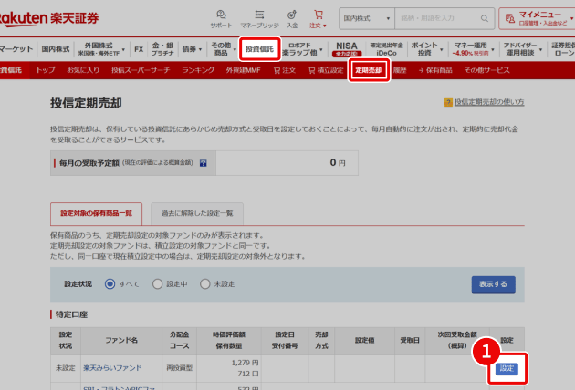Screen dimensions: 575x390
Task: Click the help icon beside 投信定期売却の使い方
Action: (x=448, y=102)
